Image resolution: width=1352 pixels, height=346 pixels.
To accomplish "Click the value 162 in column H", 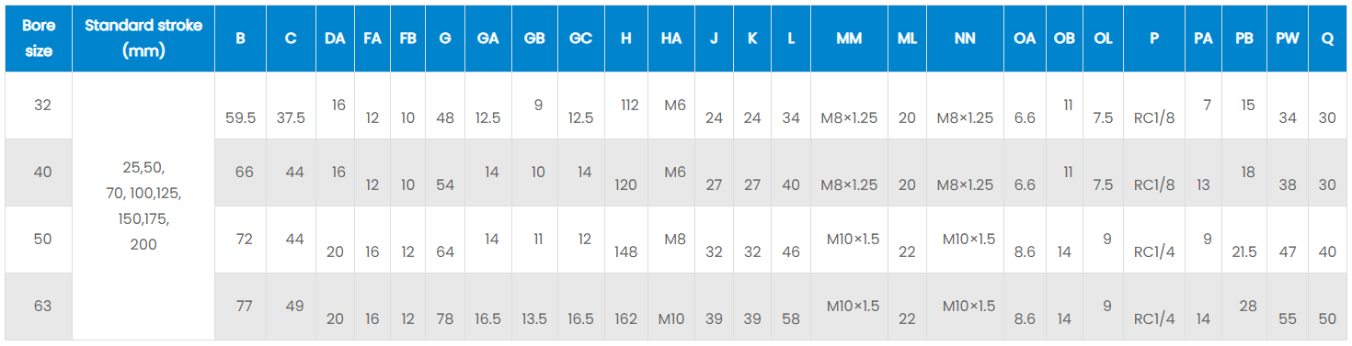I will pos(625,319).
